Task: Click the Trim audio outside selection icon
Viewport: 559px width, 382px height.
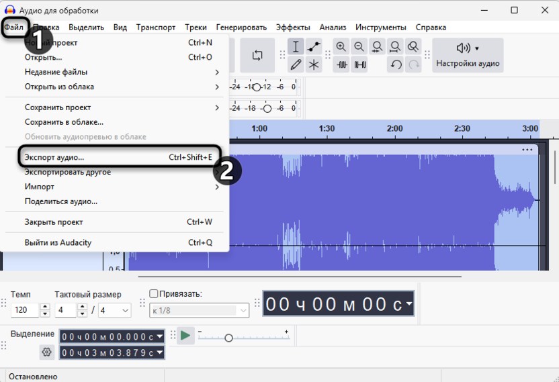Action: point(343,64)
